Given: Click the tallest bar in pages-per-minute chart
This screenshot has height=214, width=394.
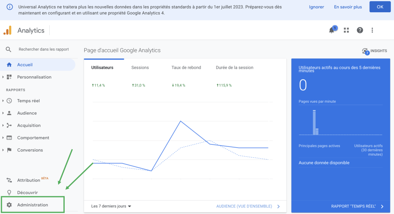Looking at the screenshot, I should [314, 123].
